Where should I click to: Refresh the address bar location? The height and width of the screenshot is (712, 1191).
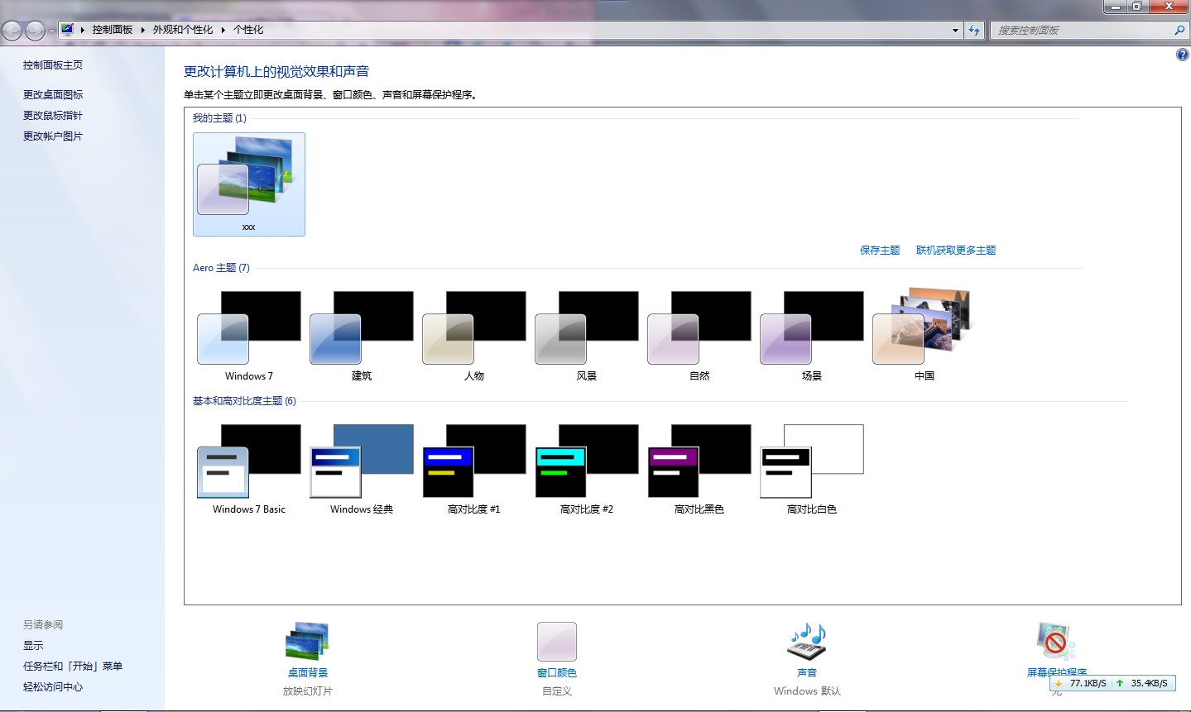(974, 31)
